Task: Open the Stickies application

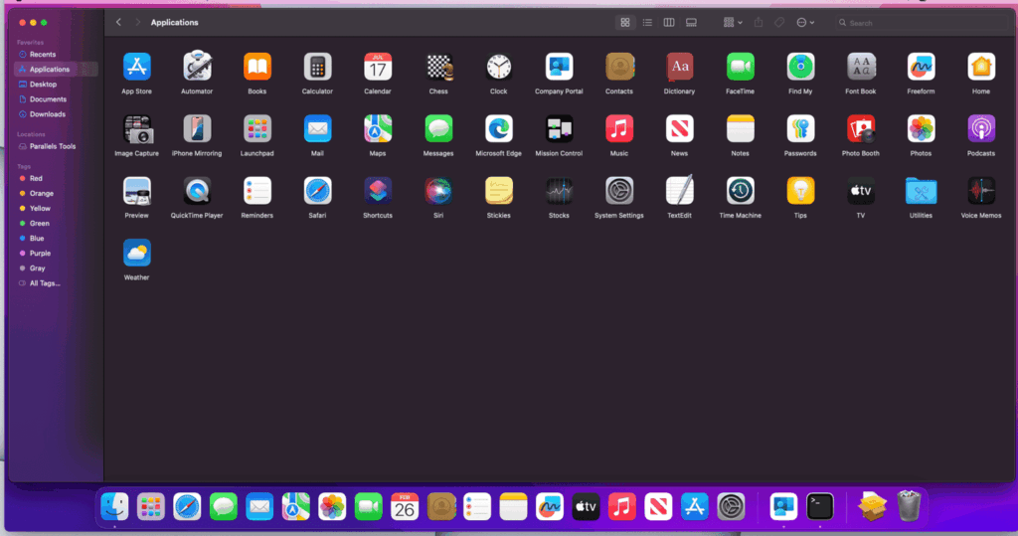Action: coord(499,191)
